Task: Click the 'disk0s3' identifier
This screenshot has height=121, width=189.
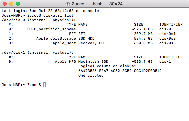Action: 167,43
